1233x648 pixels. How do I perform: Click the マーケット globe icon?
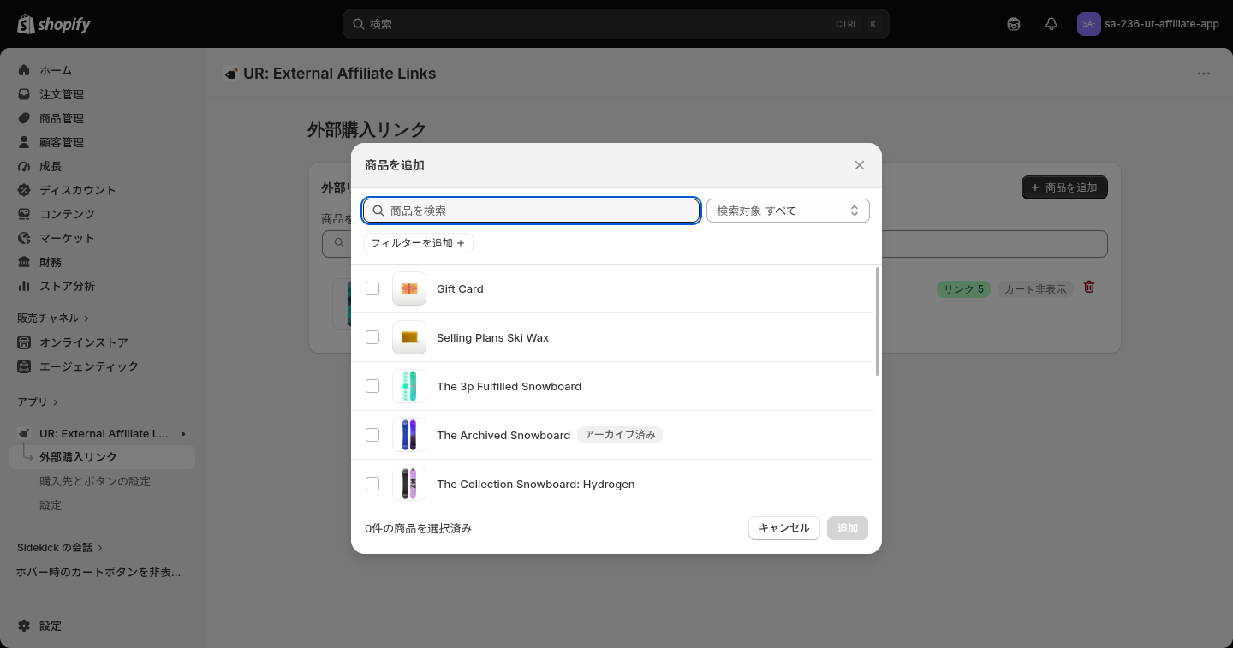[x=24, y=238]
